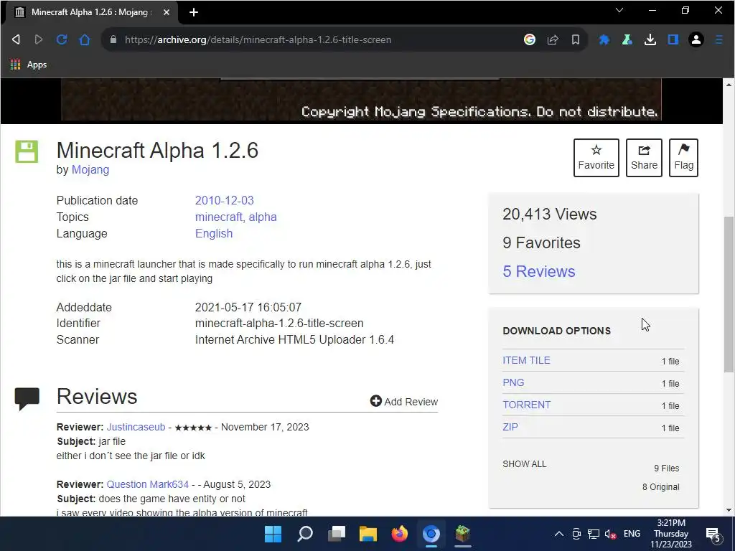Open the tab search dropdown chevron
This screenshot has height=551, width=735.
pos(619,10)
